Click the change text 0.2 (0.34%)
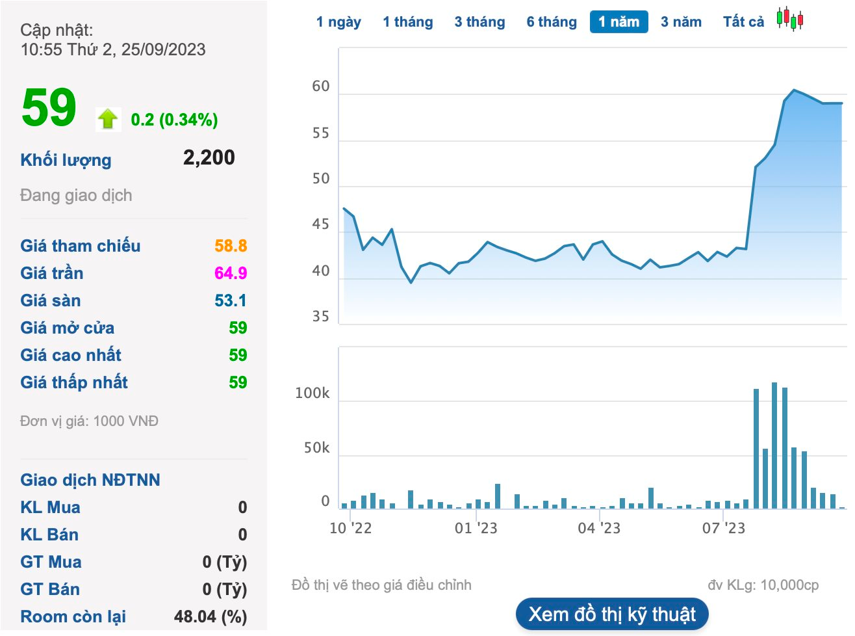The width and height of the screenshot is (855, 636). (x=174, y=120)
